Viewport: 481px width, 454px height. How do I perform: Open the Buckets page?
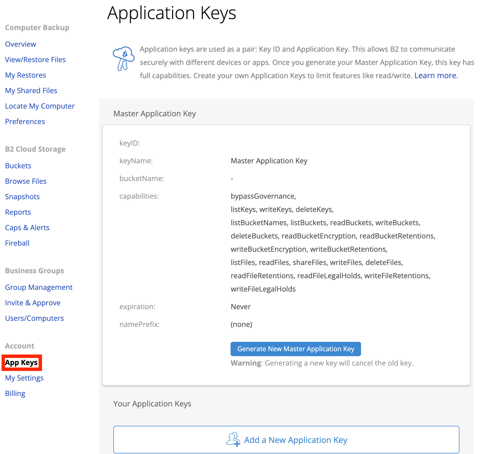click(18, 166)
